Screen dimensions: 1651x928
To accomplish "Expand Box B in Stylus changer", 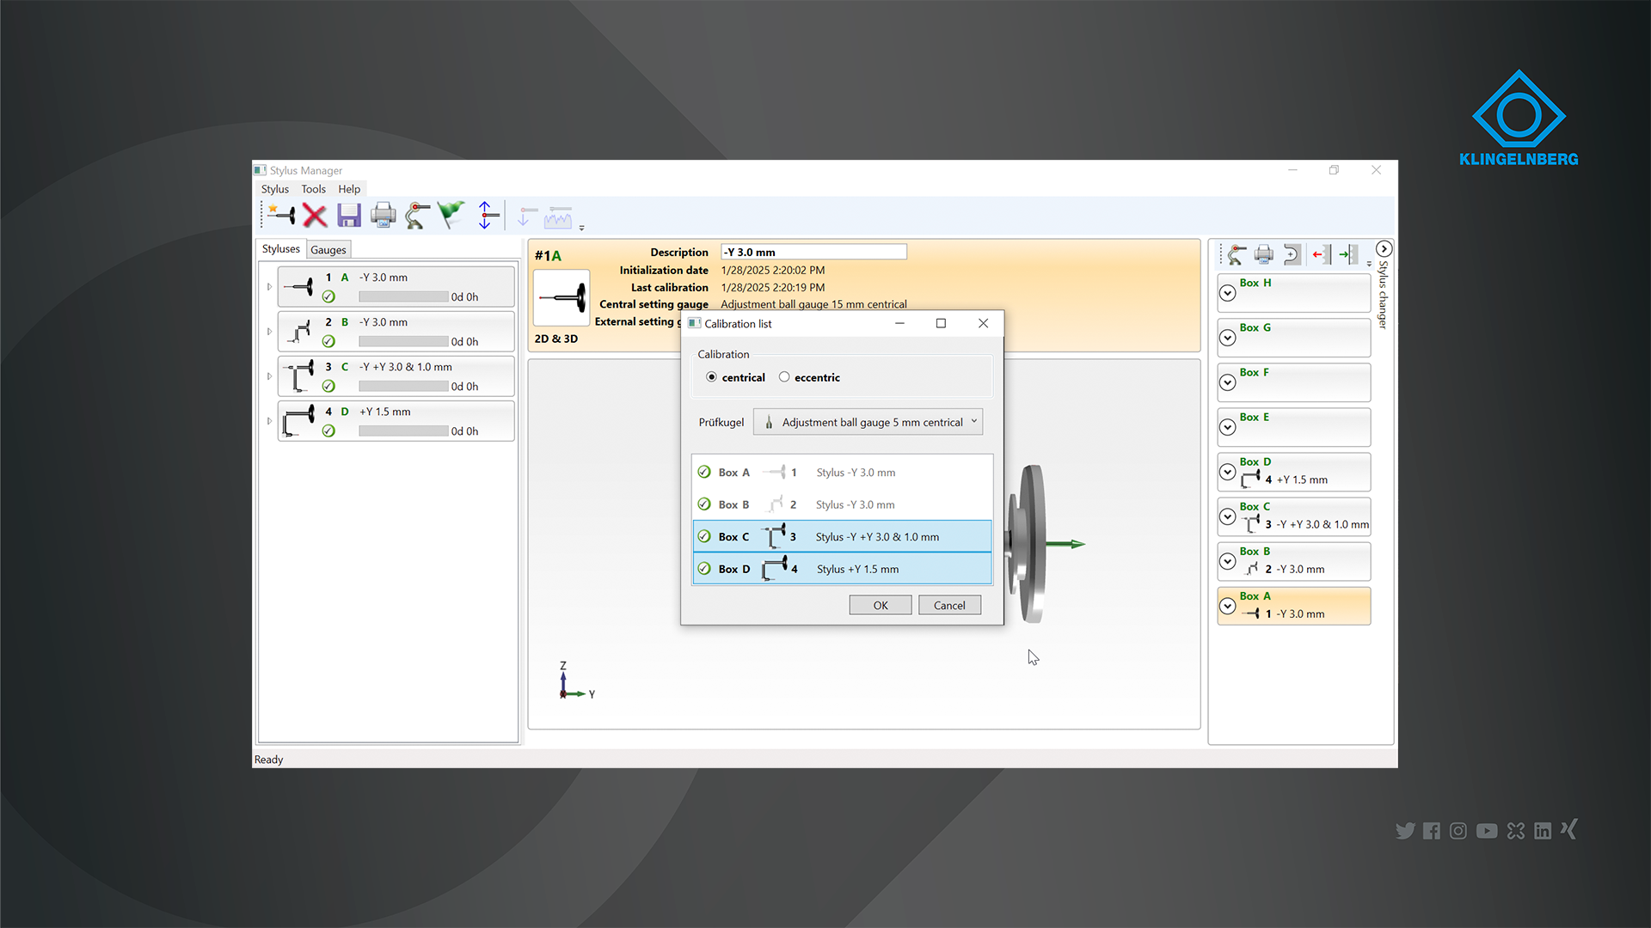I will (x=1228, y=561).
